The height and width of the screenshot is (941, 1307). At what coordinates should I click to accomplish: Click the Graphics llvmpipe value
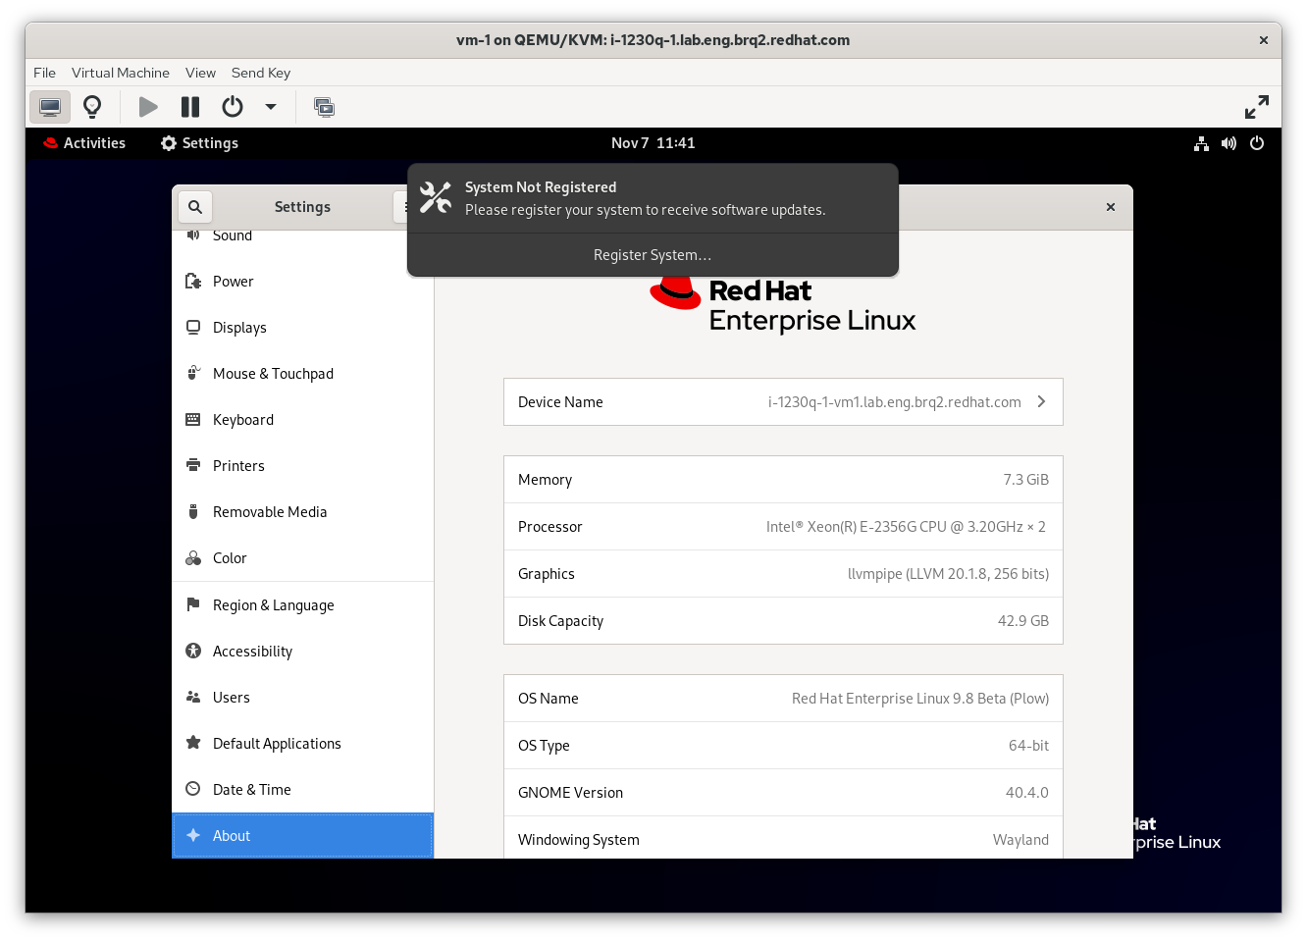[x=948, y=574]
